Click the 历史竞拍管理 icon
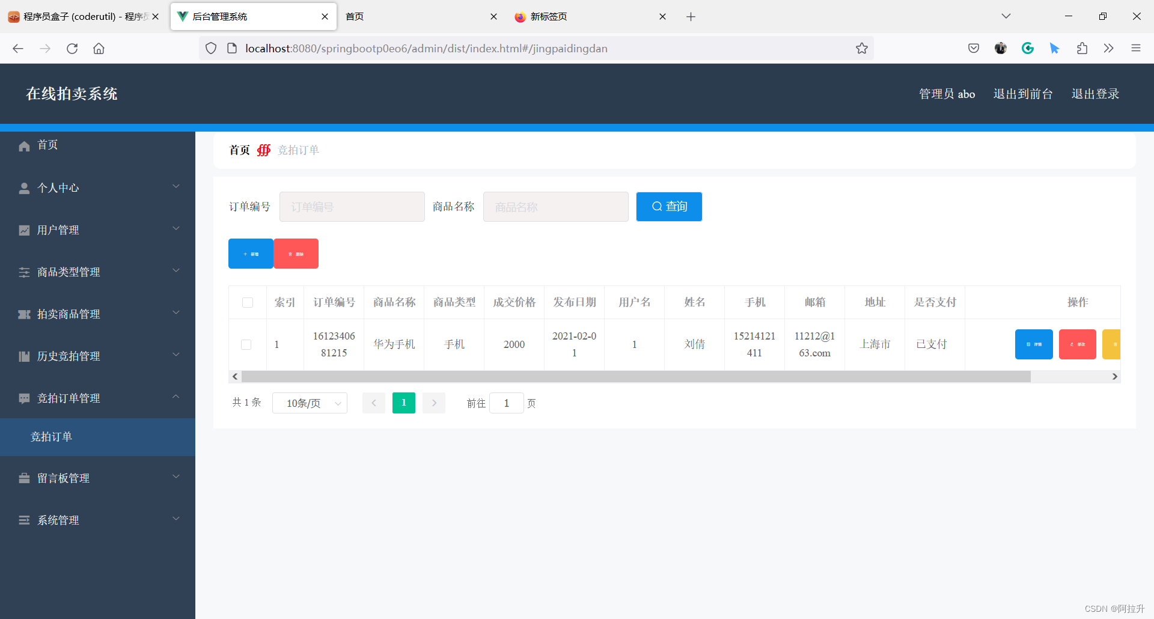The height and width of the screenshot is (619, 1154). [x=24, y=356]
